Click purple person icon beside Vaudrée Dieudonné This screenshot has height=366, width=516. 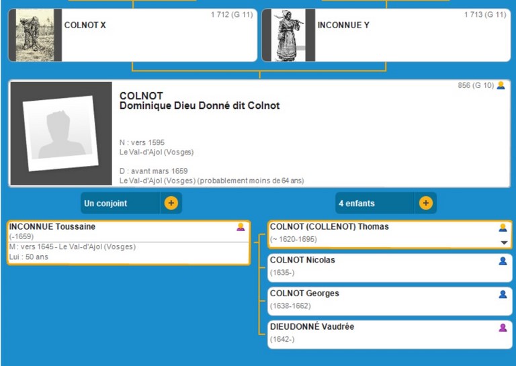click(x=503, y=328)
